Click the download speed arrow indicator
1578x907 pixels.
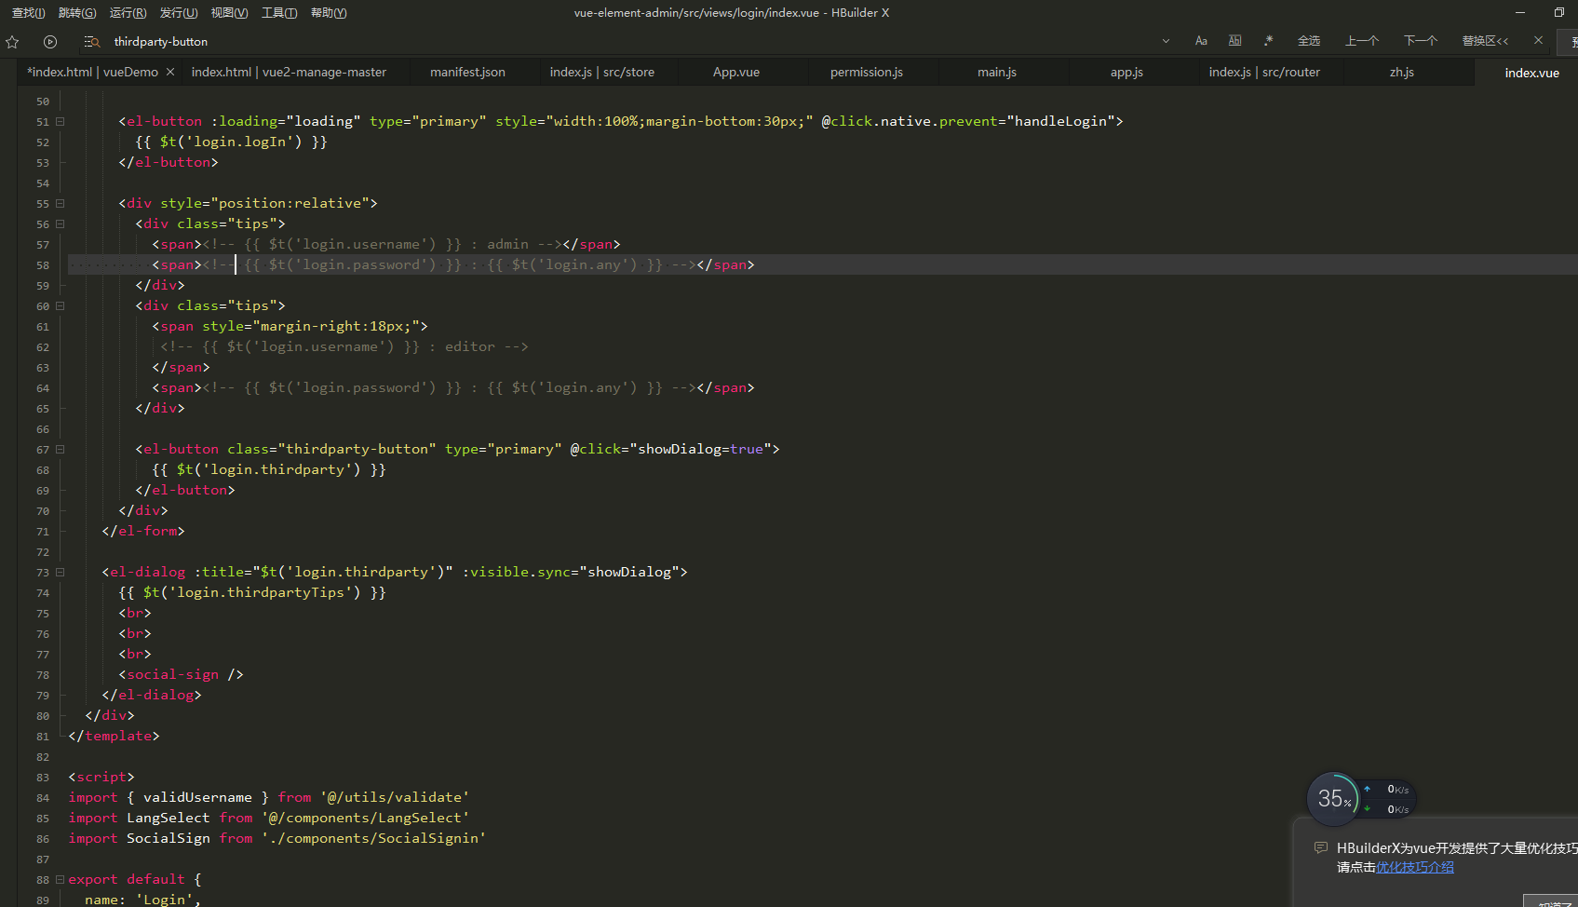(x=1367, y=809)
